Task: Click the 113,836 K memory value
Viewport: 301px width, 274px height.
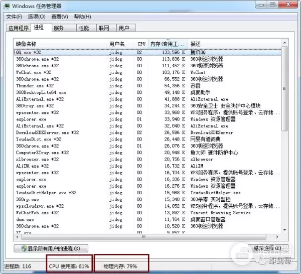Action: (174, 59)
